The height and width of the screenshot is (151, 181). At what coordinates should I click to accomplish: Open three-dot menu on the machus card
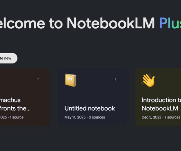coord(38,80)
